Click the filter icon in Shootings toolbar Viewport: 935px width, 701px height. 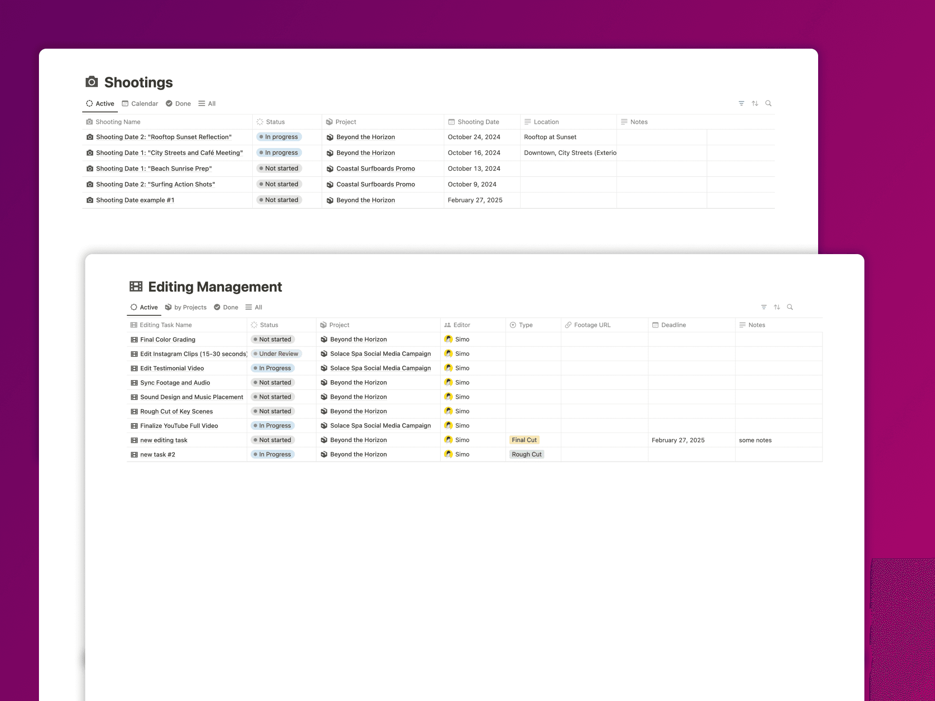(x=741, y=103)
